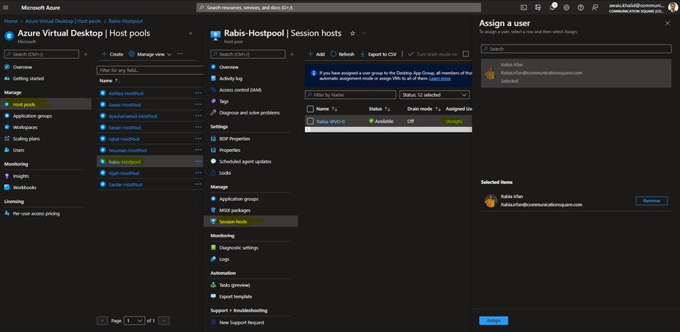Check the select-all session hosts checkbox
680x332 pixels.
310,109
